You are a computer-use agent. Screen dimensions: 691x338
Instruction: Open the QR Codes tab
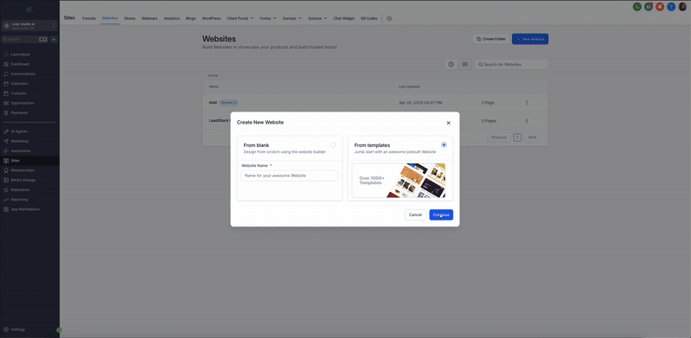[x=369, y=18]
